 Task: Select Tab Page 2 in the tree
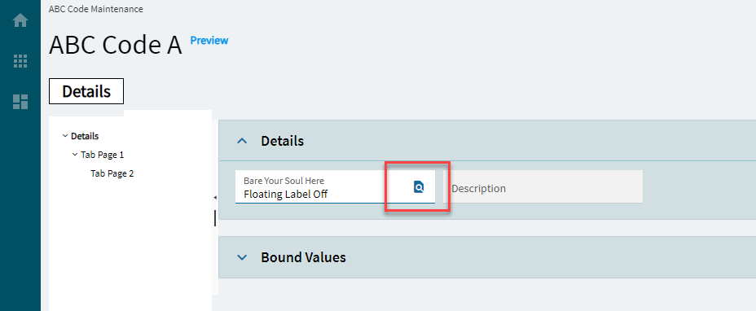click(112, 173)
